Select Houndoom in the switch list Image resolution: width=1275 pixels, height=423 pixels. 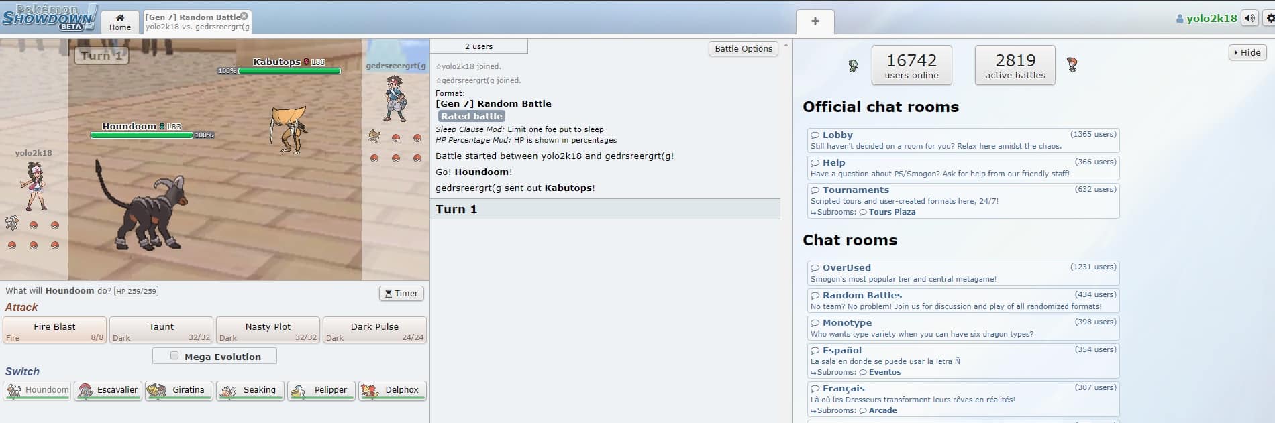37,390
